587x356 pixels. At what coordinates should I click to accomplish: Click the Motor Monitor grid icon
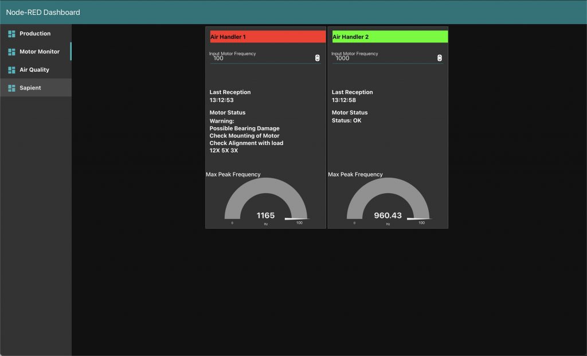coord(11,52)
